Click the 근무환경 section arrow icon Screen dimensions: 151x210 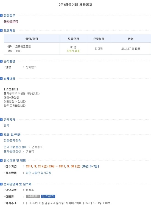[x=1, y=61]
